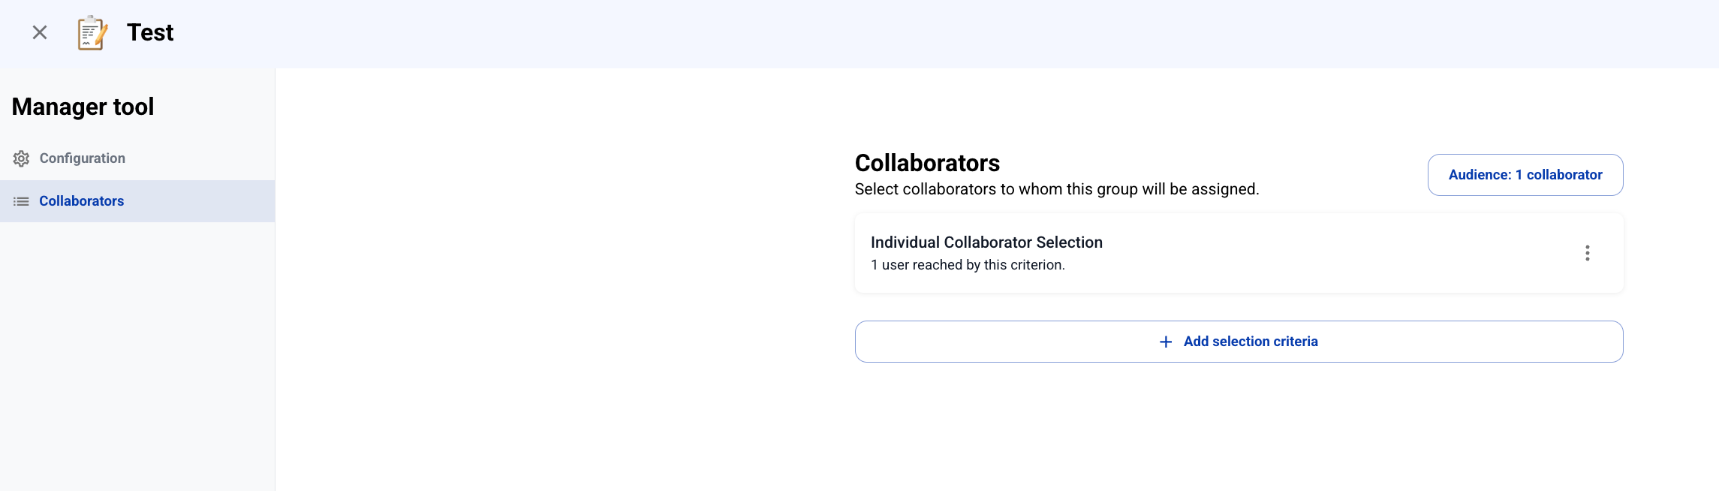
Task: Click the plus icon on Add selection criteria
Action: [x=1166, y=342]
